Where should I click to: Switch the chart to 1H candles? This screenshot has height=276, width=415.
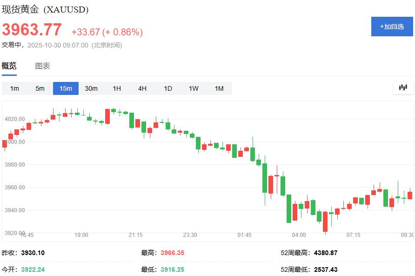pyautogui.click(x=117, y=88)
